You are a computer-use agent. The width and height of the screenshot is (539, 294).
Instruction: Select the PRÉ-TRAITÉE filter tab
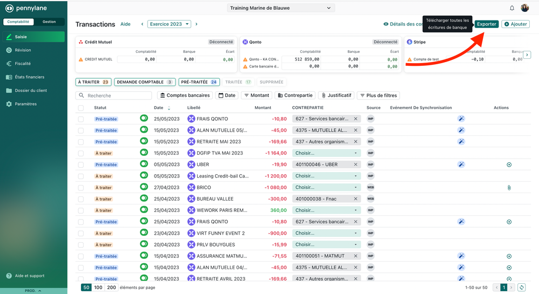199,82
